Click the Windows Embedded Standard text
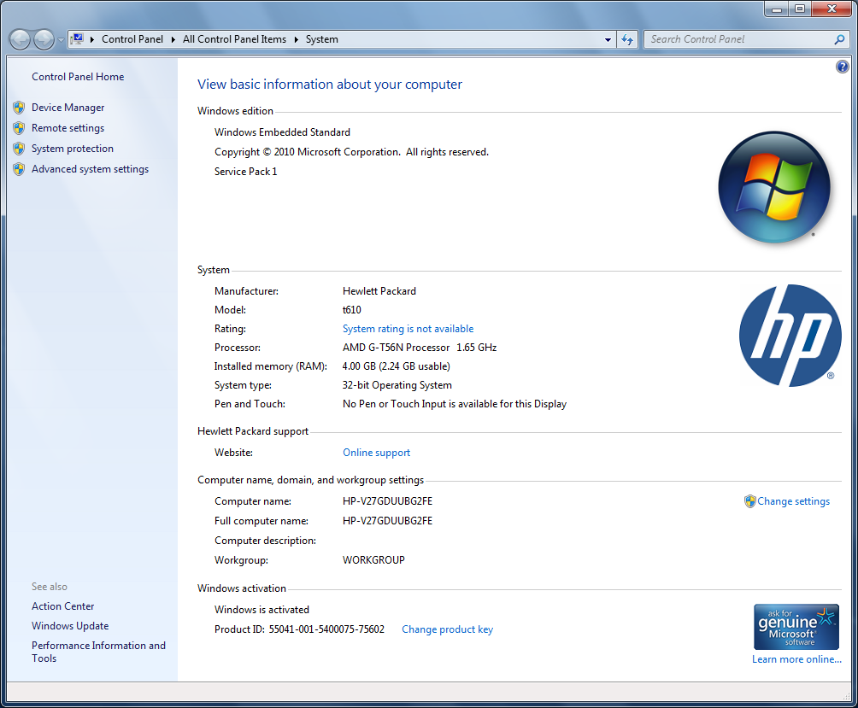 282,132
